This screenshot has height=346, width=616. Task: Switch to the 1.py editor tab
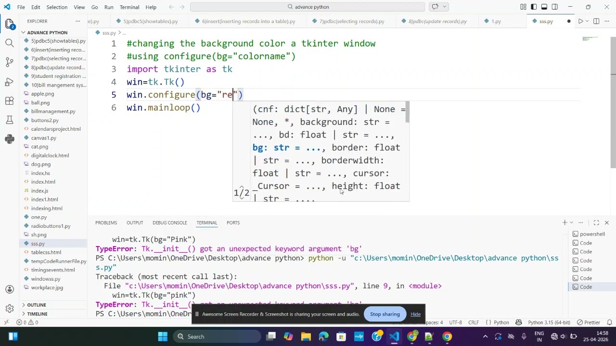pyautogui.click(x=496, y=21)
